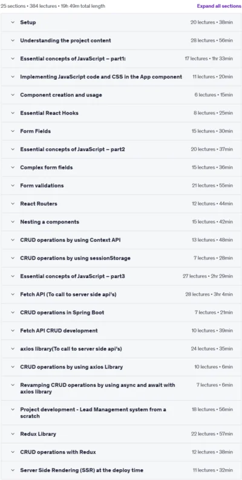The image size is (242, 480).
Task: Click chevron beside Essential React Hooks
Action: coord(13,113)
